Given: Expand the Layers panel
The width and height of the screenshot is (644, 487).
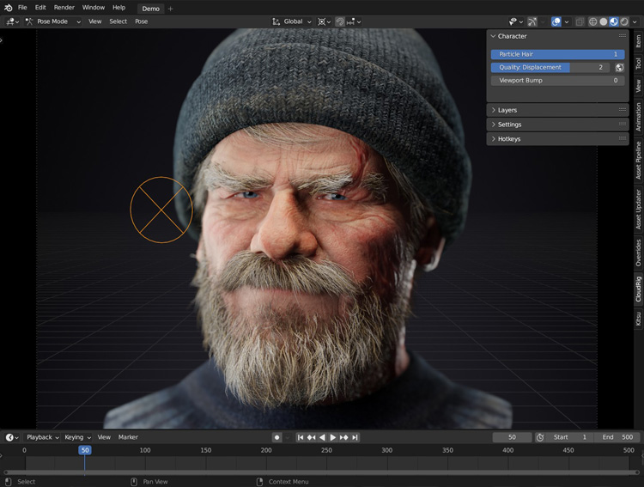Looking at the screenshot, I should [x=558, y=110].
